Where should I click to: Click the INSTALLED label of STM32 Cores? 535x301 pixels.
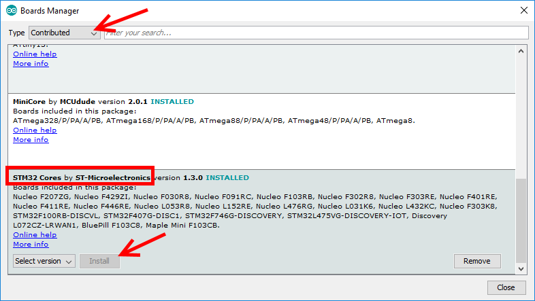pos(227,178)
